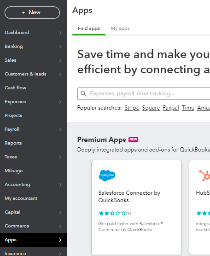Expand the Commerce submenu chevron
Screen dimensions: 210x256
click(x=60, y=226)
